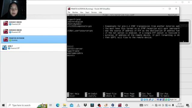Click the optical drive status icon
Image resolution: width=192 pixels, height=108 pixels.
(x=145, y=100)
